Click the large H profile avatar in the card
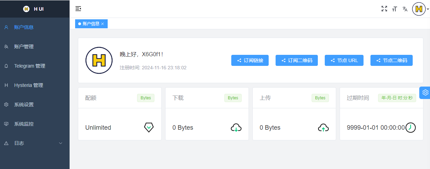430x169 pixels. (x=99, y=60)
